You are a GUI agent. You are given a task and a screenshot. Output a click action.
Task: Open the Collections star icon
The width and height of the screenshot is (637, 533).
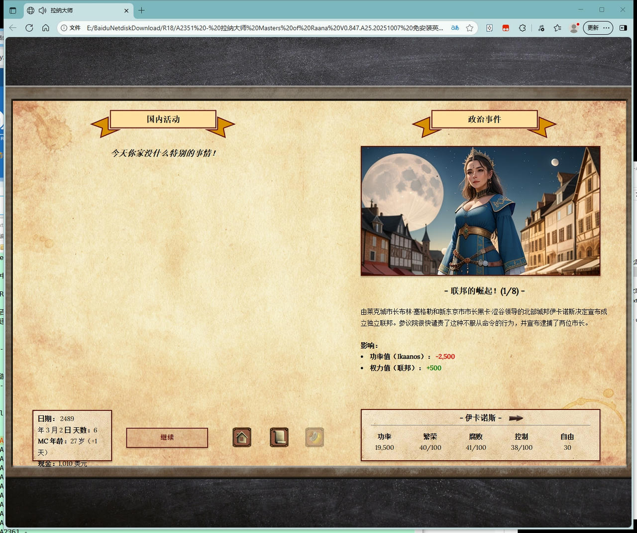(558, 28)
